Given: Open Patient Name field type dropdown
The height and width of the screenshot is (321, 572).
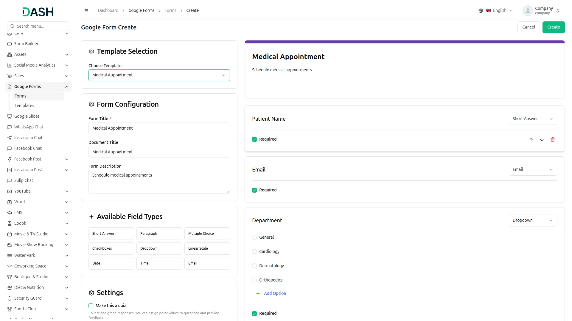Looking at the screenshot, I should [x=533, y=119].
